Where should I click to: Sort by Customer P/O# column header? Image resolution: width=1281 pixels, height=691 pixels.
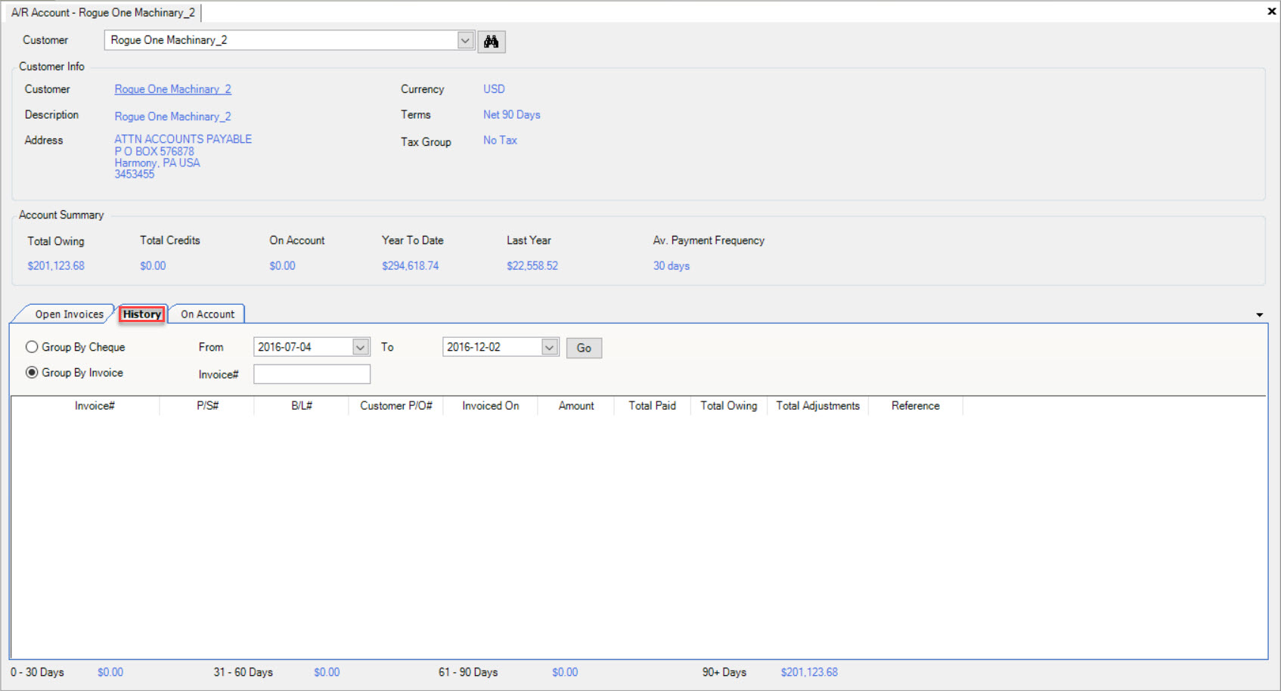click(x=396, y=406)
